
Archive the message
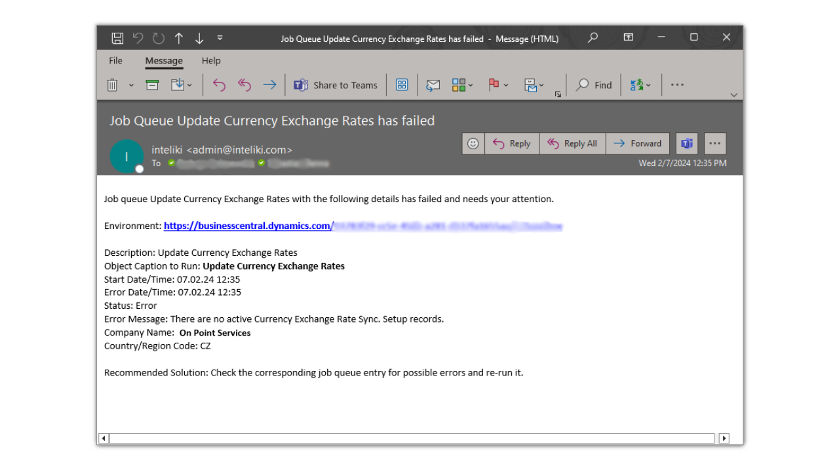pyautogui.click(x=152, y=85)
